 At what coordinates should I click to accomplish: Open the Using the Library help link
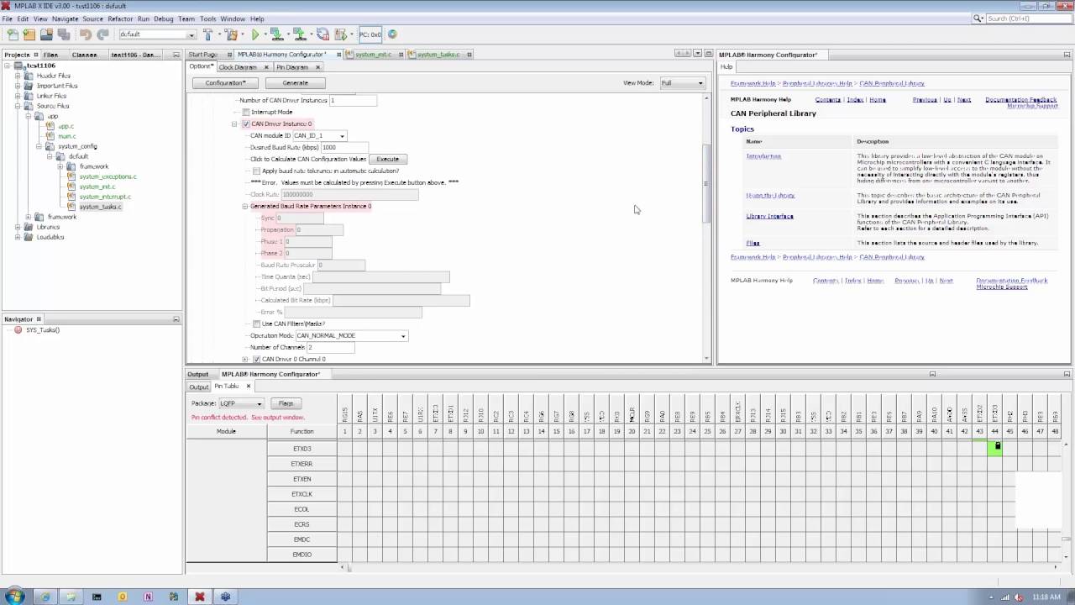[770, 195]
